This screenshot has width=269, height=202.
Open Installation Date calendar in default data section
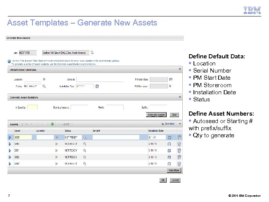coord(97,86)
